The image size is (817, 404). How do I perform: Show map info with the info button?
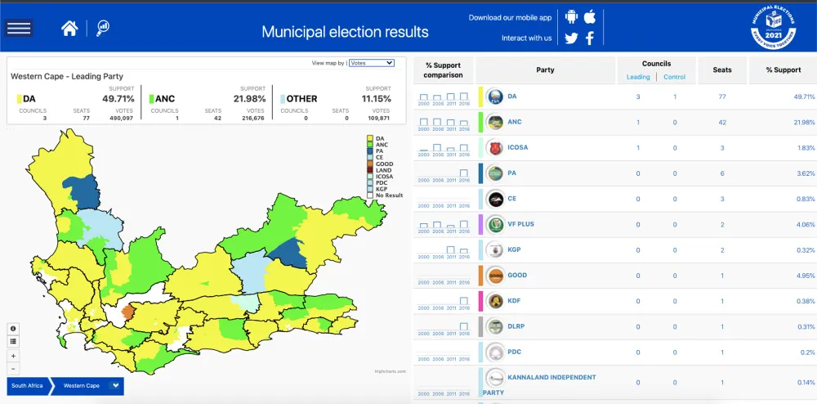[13, 329]
